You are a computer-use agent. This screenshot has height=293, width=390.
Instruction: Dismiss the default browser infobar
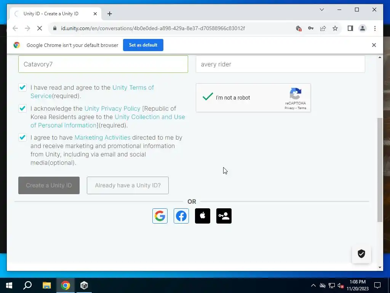tap(374, 45)
